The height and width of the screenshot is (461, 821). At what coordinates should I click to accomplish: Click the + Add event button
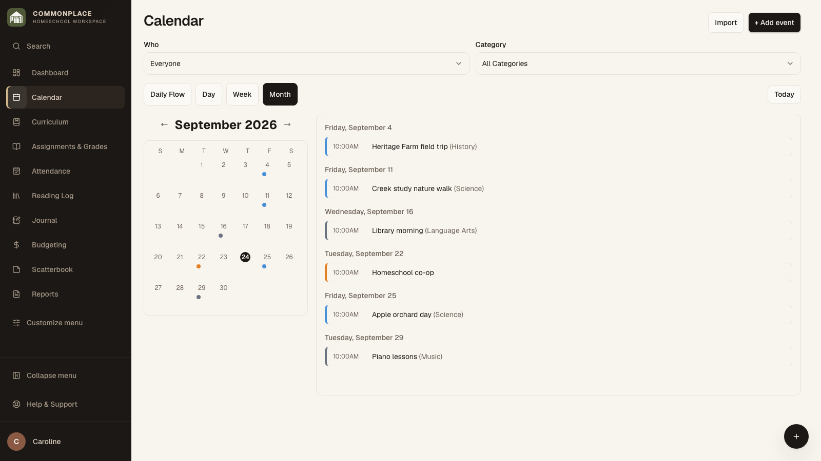774,23
